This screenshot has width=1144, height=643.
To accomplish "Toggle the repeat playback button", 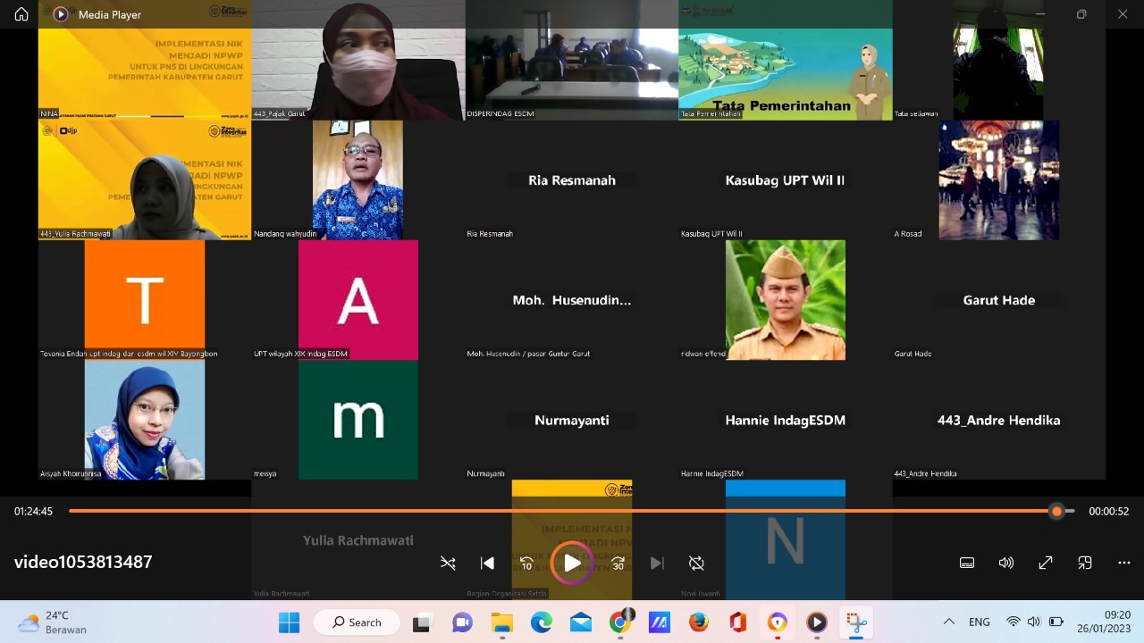I will (696, 563).
